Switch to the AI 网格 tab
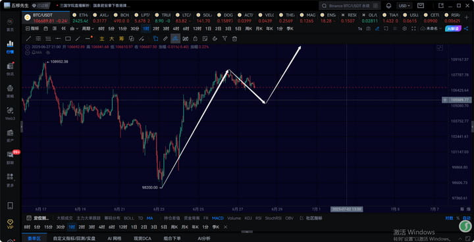This screenshot has height=242, width=474. 115,238
